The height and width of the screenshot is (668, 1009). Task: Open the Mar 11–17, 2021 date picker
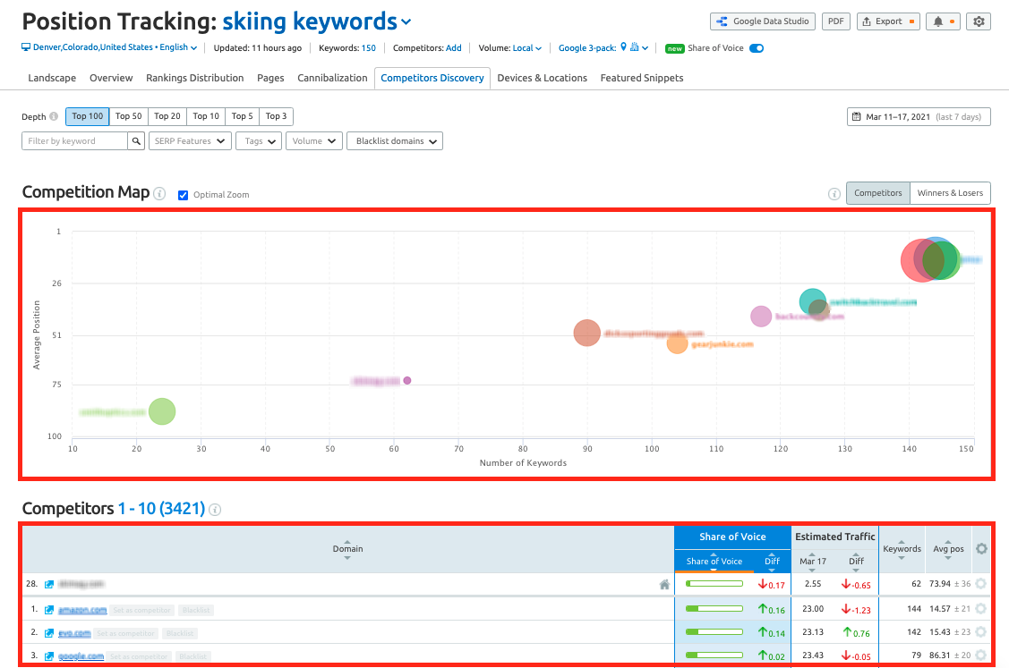[919, 116]
